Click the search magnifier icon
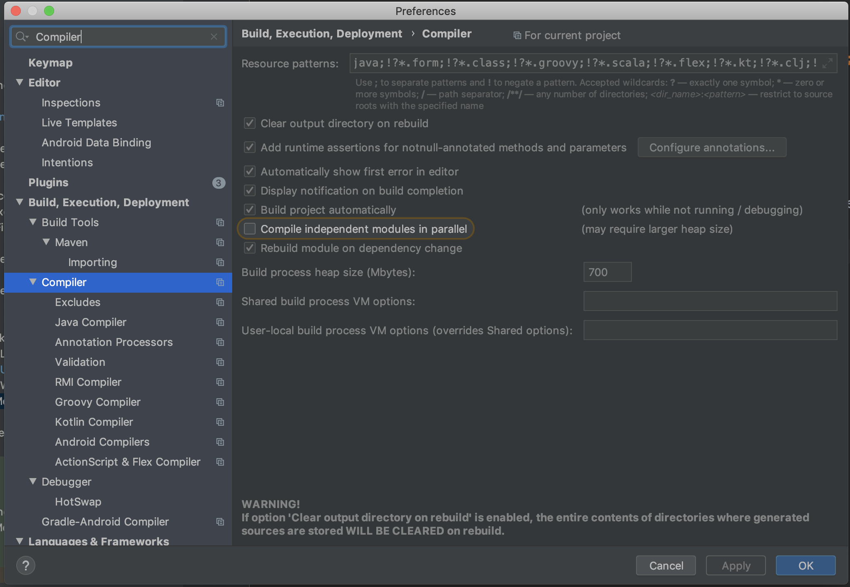The height and width of the screenshot is (587, 850). tap(21, 37)
